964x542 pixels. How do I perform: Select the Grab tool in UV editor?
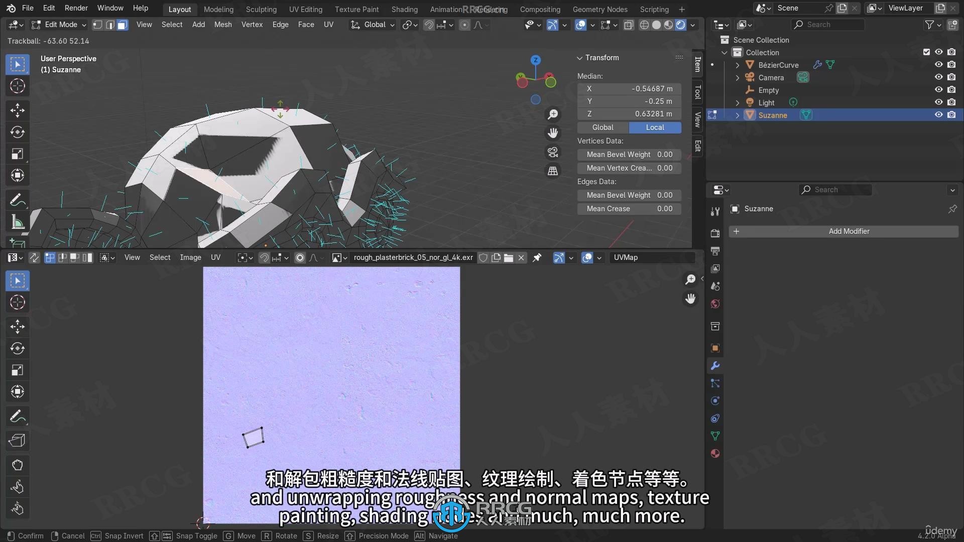click(x=18, y=465)
